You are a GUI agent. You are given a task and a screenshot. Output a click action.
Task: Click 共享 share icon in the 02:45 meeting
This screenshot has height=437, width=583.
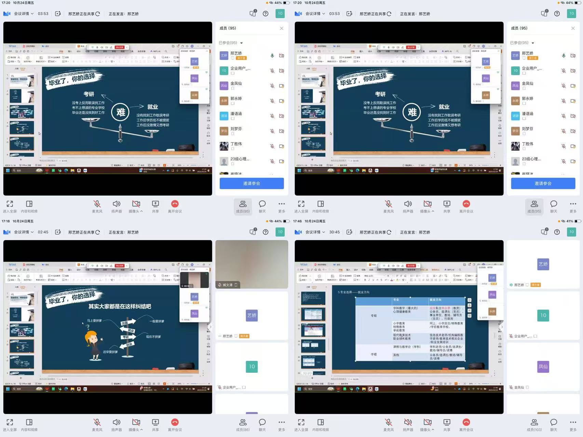coord(155,425)
